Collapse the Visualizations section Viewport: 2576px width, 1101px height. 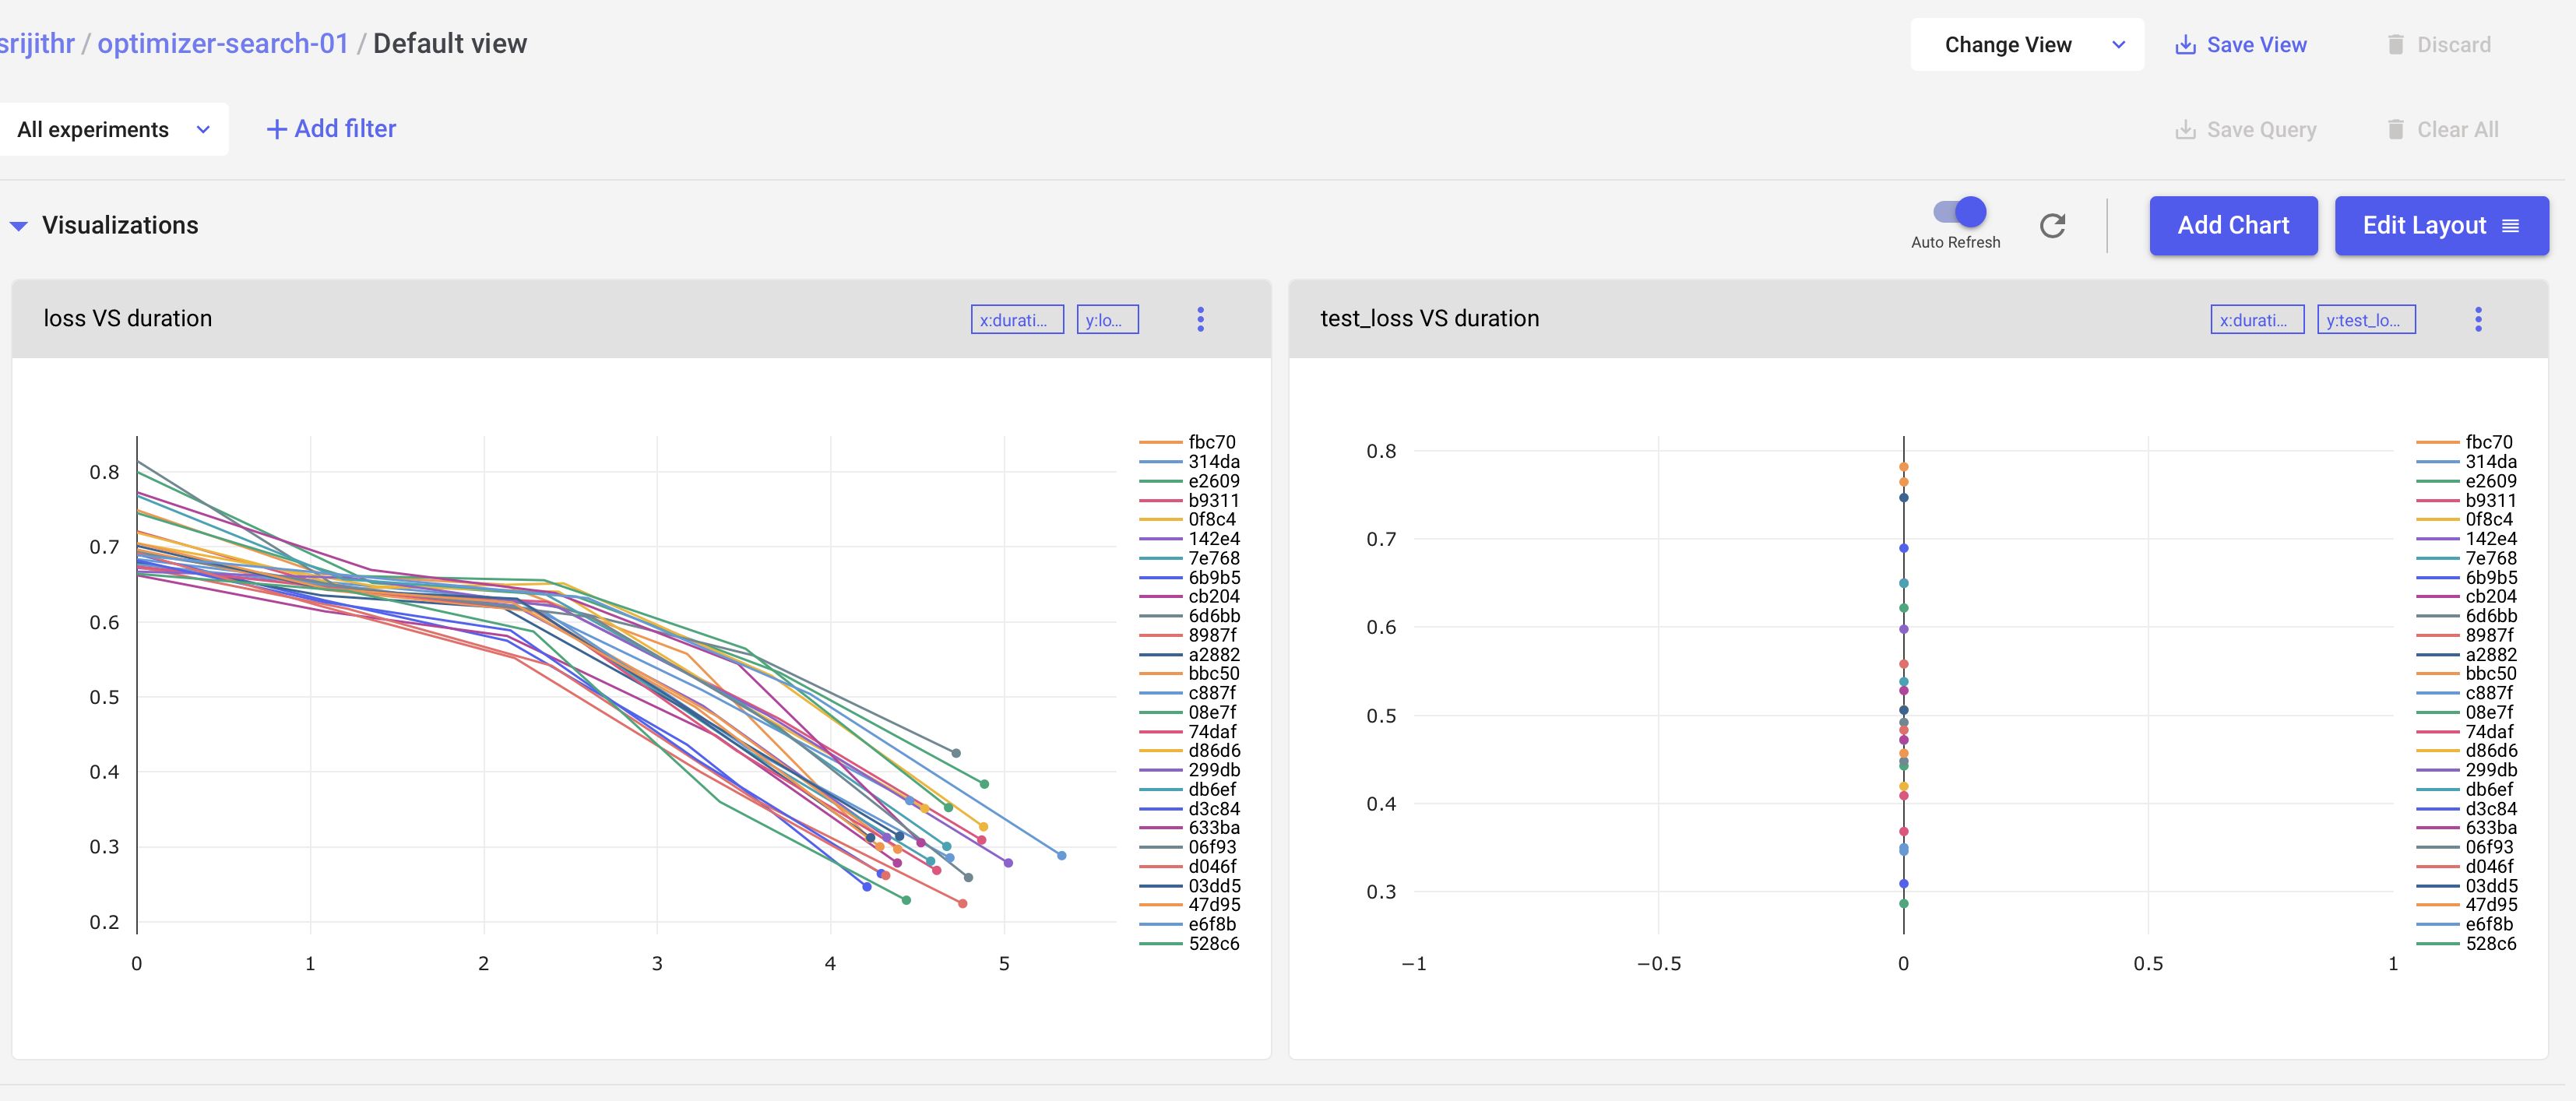19,226
